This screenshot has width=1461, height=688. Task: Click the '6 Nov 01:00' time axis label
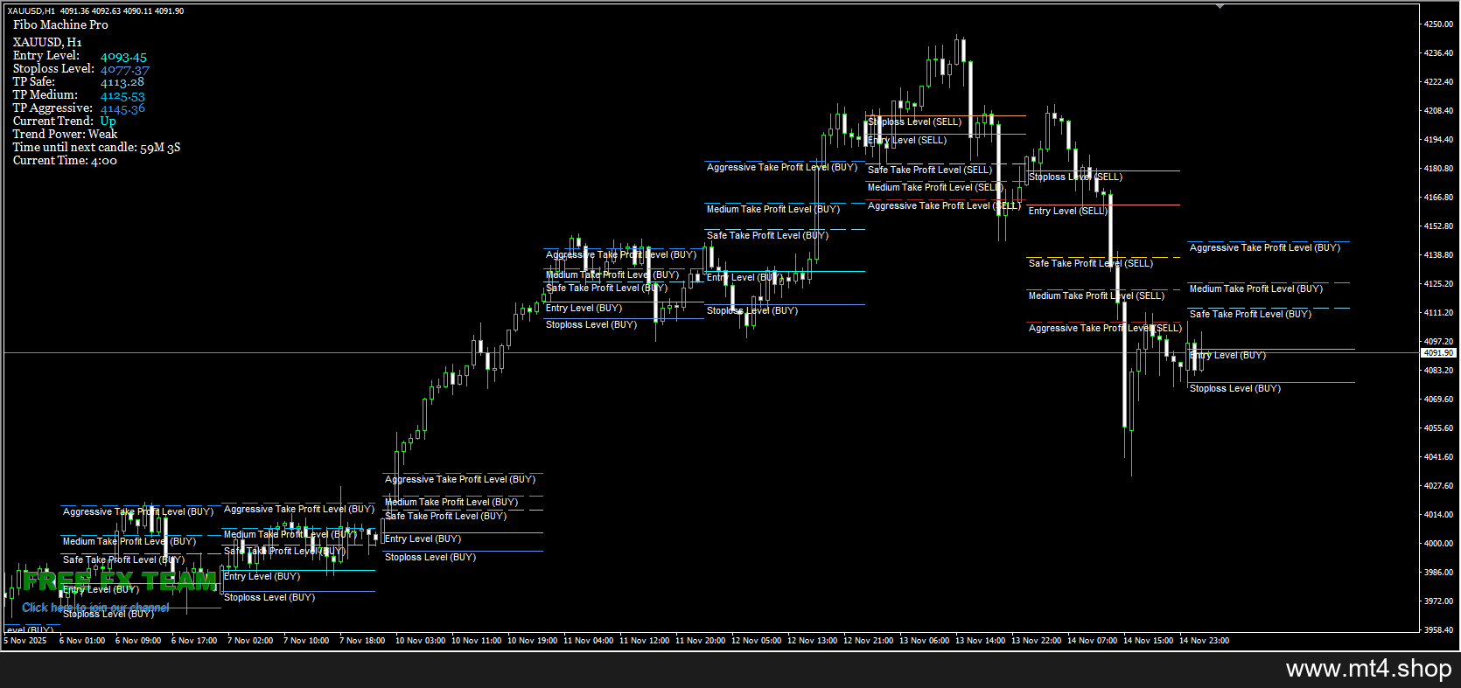click(x=82, y=641)
